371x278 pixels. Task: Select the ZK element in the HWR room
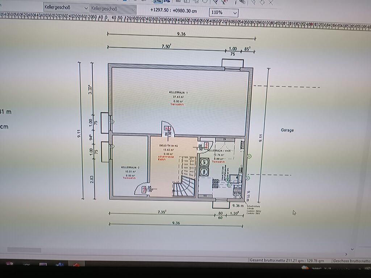tap(225, 139)
